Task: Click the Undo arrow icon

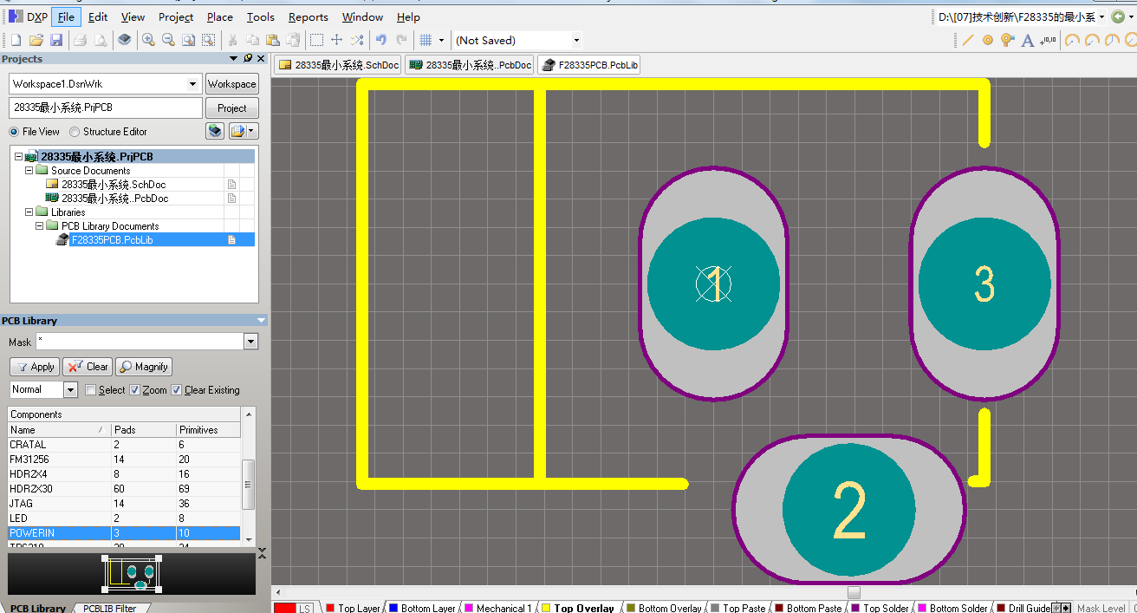Action: [x=381, y=40]
